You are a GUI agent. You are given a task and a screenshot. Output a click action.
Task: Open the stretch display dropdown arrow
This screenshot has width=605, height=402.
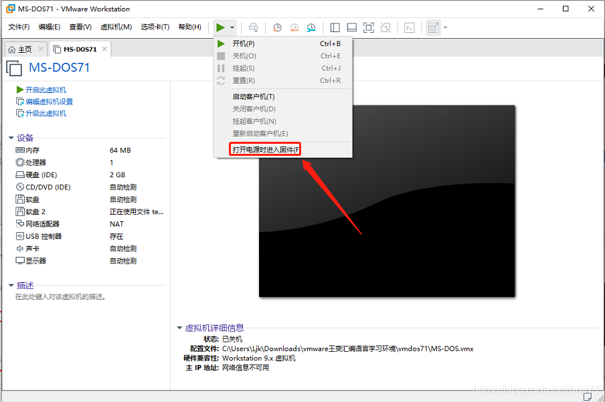pyautogui.click(x=445, y=28)
